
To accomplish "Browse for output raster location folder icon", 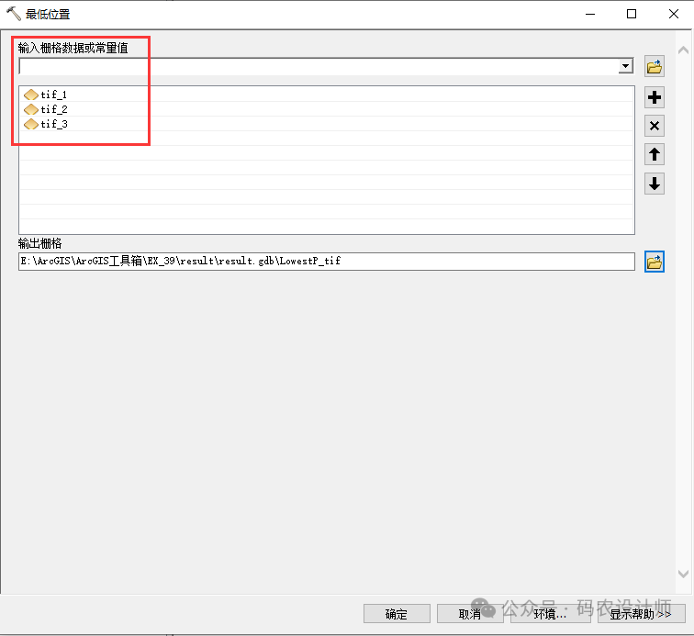I will [654, 262].
